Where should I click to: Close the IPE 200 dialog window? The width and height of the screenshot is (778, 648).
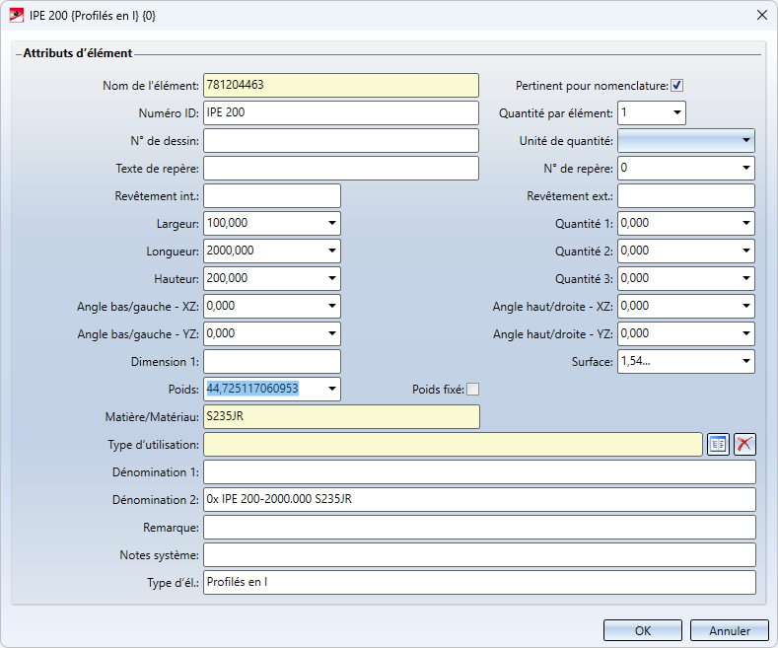point(760,15)
